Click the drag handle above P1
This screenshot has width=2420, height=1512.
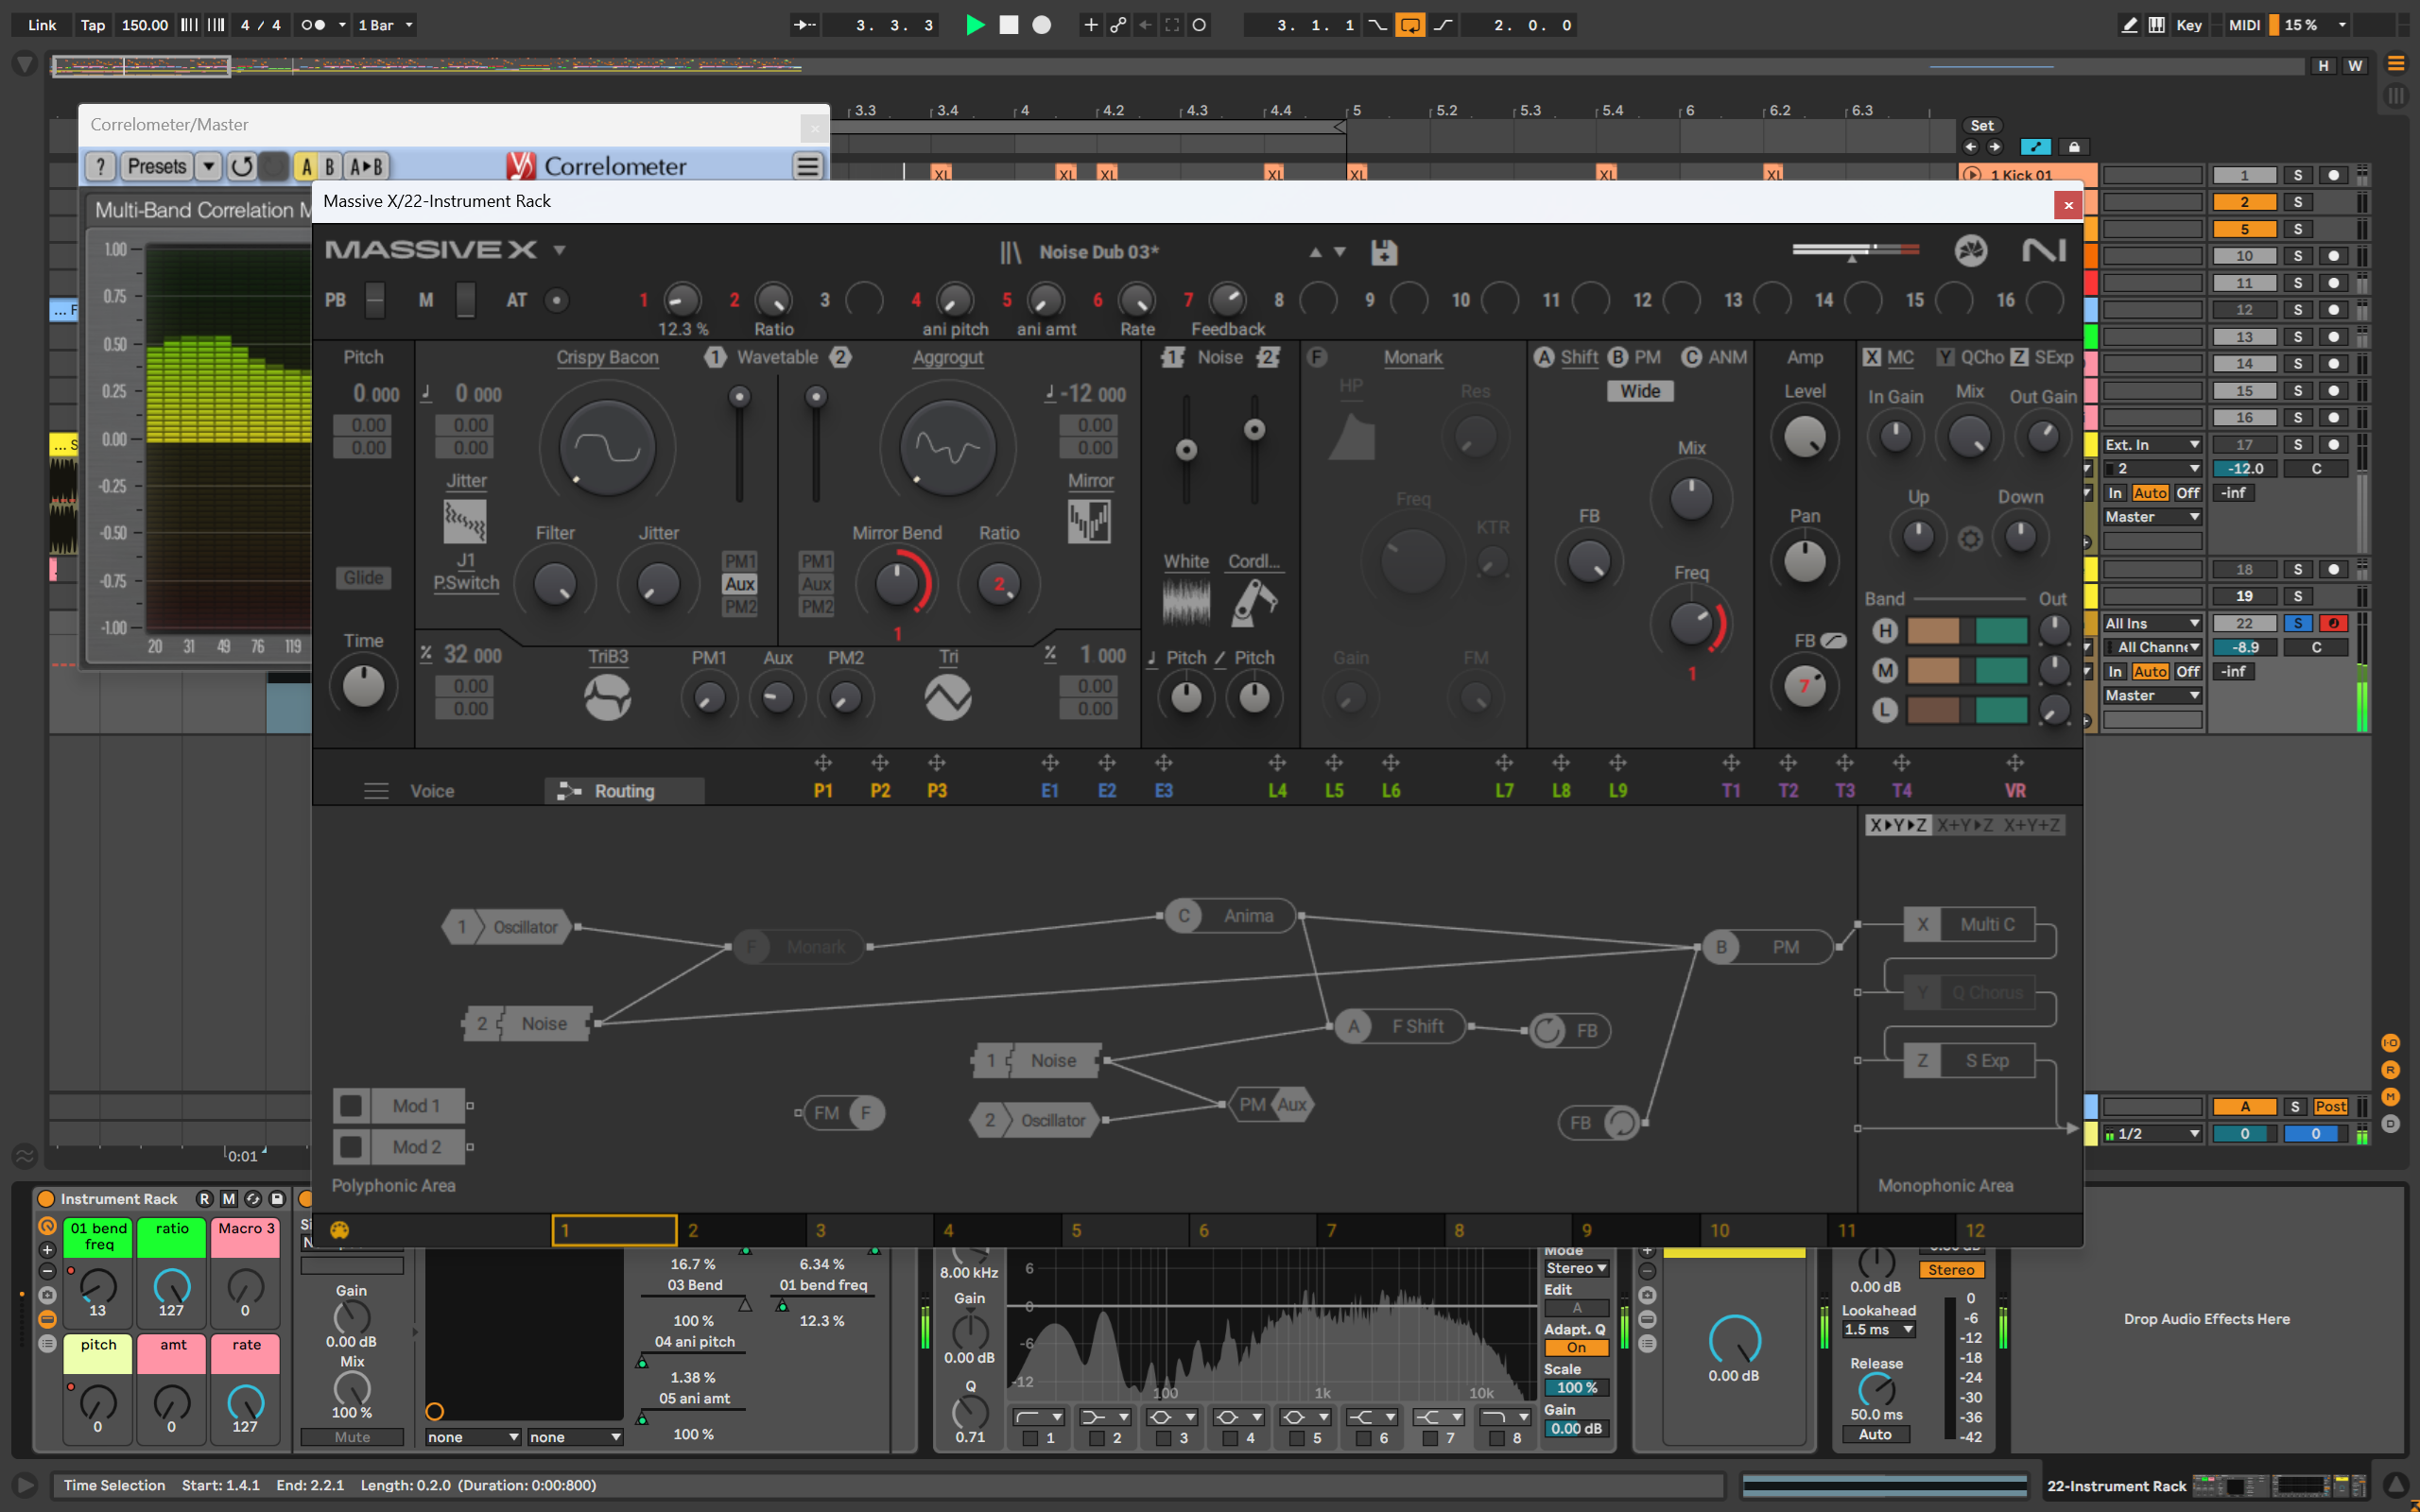[x=823, y=763]
